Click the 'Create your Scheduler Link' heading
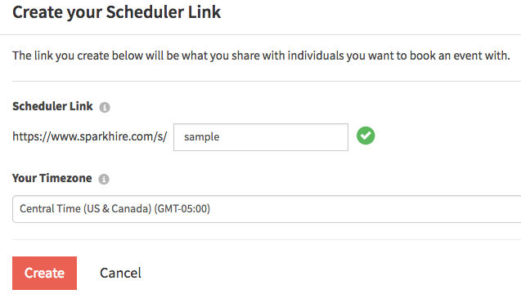This screenshot has width=521, height=294. point(117,12)
